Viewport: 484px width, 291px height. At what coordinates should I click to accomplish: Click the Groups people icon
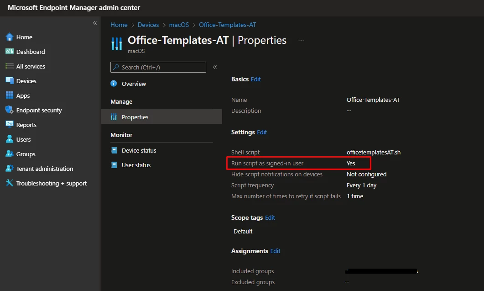(10, 153)
